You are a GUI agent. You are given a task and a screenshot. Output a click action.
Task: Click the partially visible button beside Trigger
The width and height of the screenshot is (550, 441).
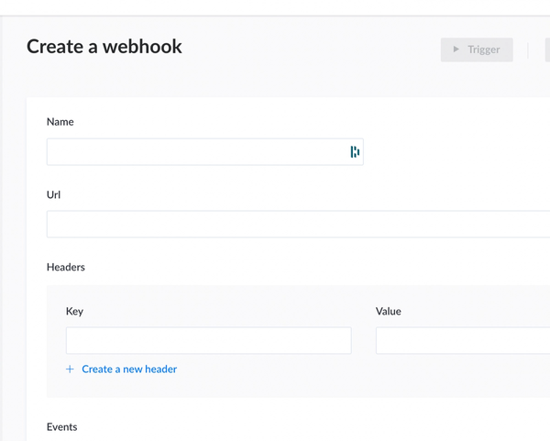(547, 50)
